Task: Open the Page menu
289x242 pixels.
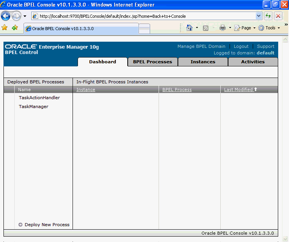Action: [x=245, y=28]
